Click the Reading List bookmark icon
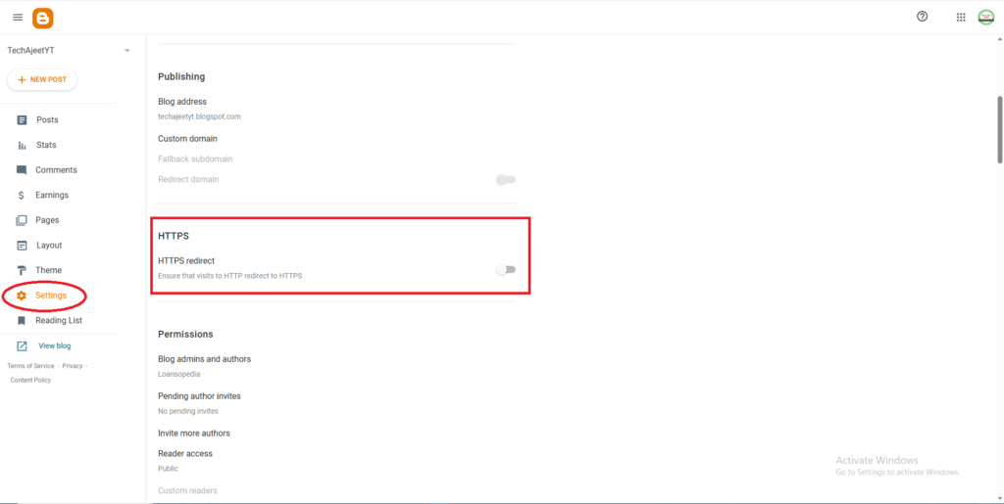1004x504 pixels. pyautogui.click(x=22, y=320)
